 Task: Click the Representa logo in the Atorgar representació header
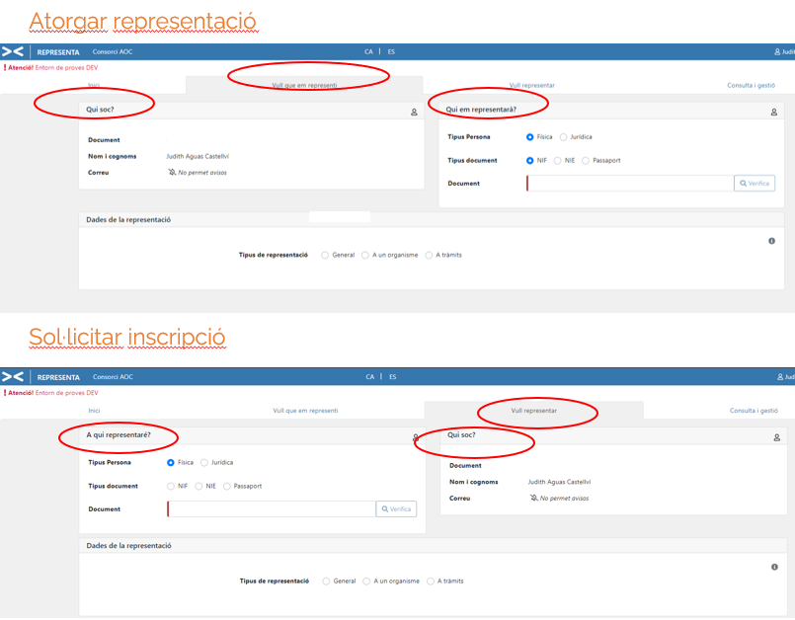pos(13,51)
